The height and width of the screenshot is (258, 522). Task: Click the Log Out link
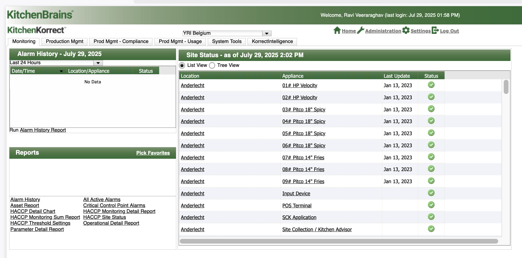[449, 31]
